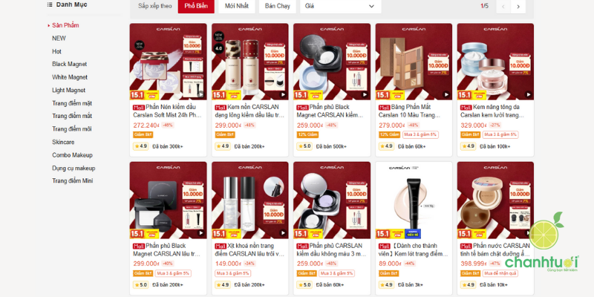Play video on Xịt khoá nền thumbnail

click(x=283, y=233)
